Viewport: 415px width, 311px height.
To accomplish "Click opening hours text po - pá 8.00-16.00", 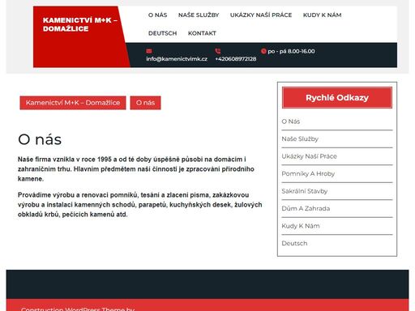I will click(x=291, y=51).
